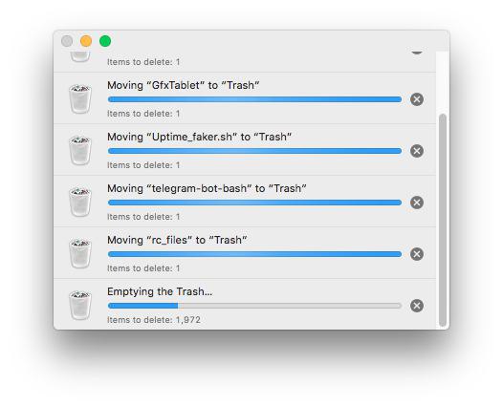Screen dimensions: 503x406
Task: Click the trash icon beside Uptime_faker.sh
Action: (80, 151)
